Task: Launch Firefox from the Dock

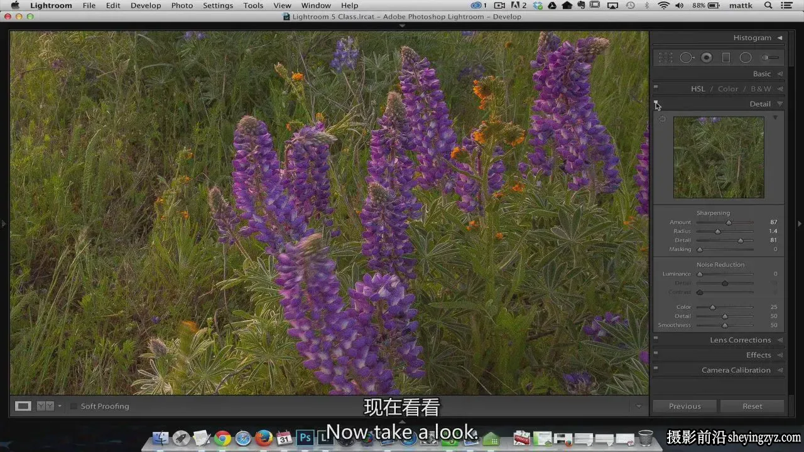Action: [264, 438]
